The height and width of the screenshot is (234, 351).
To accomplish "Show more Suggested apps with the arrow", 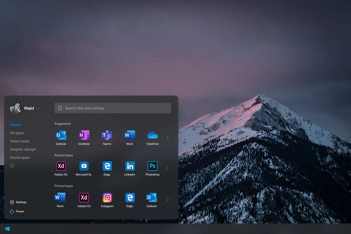I will point(167,137).
